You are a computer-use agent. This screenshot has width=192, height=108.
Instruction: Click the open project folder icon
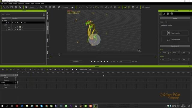click(x=7, y=7)
